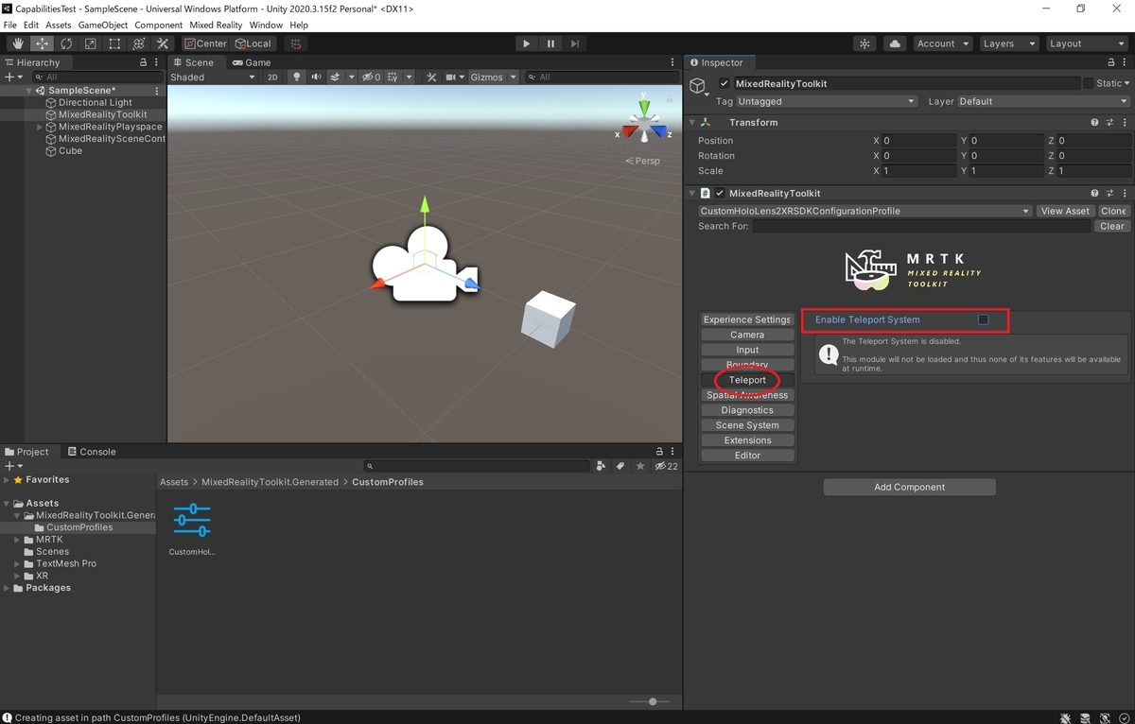Click the View Asset button
This screenshot has height=724, width=1135.
pyautogui.click(x=1065, y=211)
